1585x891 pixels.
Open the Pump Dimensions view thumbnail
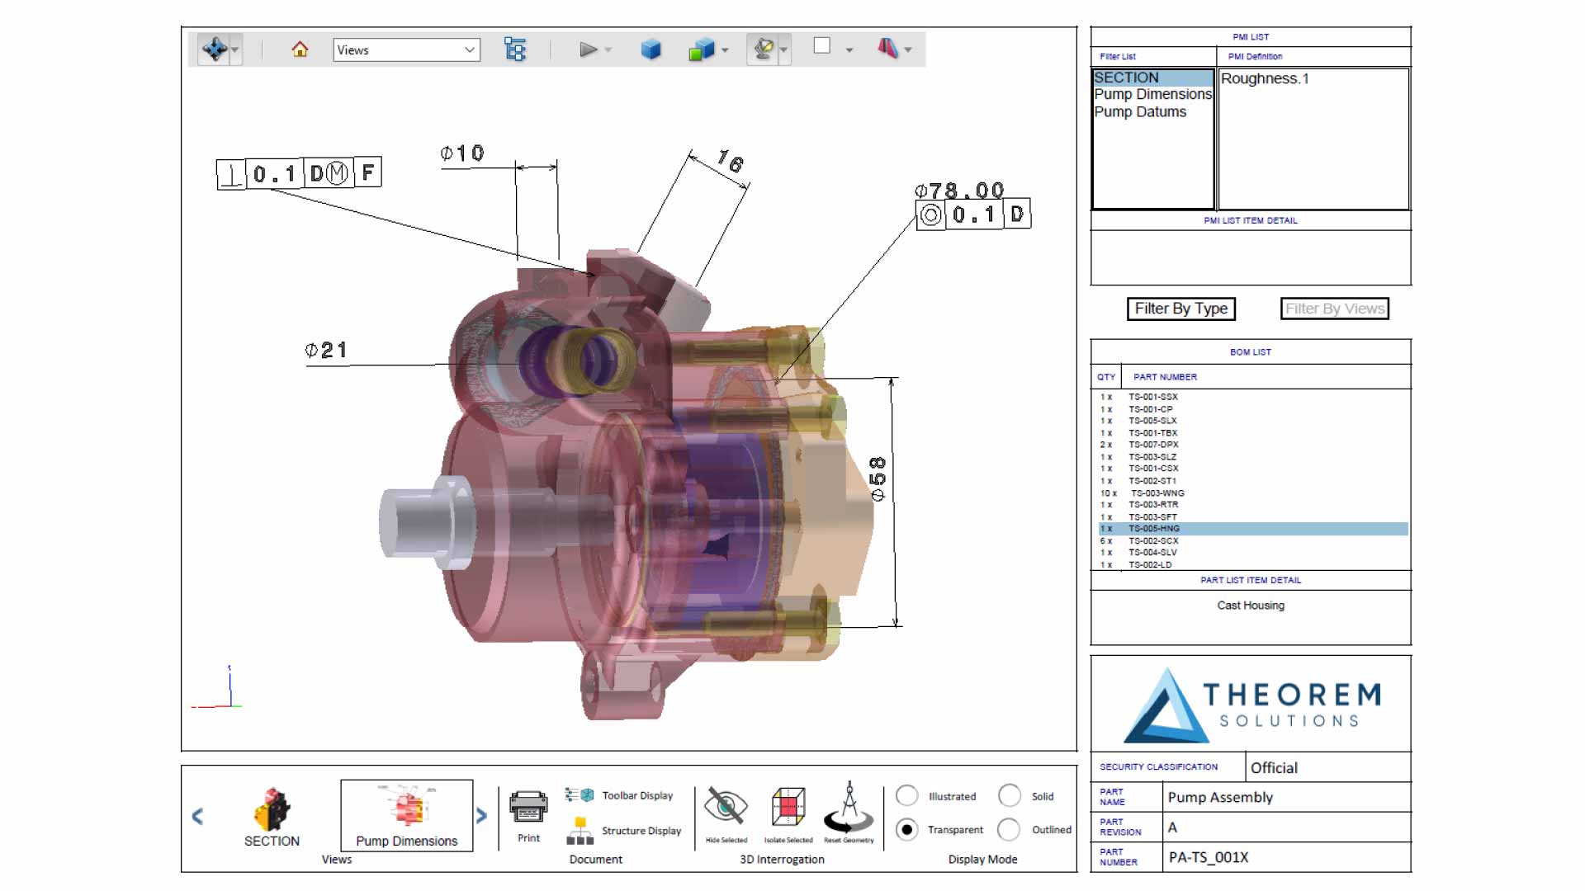coord(407,816)
